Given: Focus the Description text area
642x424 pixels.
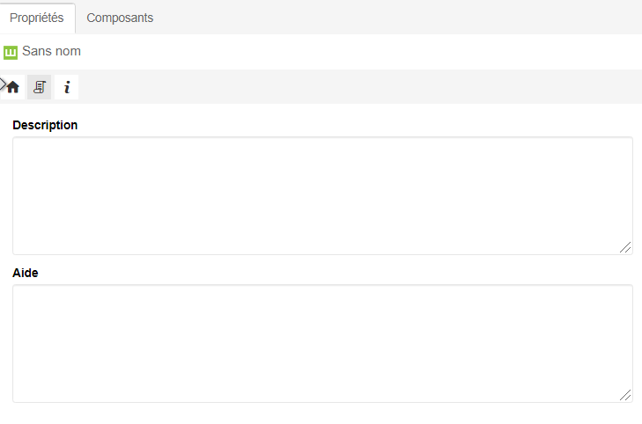Looking at the screenshot, I should click(322, 195).
